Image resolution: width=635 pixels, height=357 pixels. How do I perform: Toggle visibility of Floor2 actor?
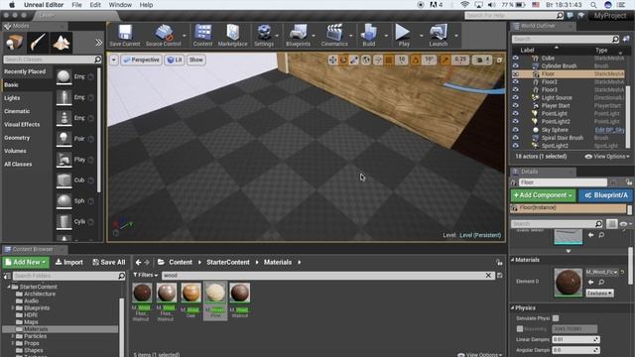click(516, 81)
